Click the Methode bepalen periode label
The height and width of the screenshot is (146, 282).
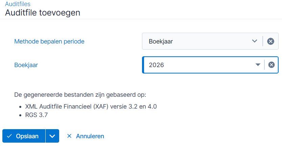click(49, 41)
